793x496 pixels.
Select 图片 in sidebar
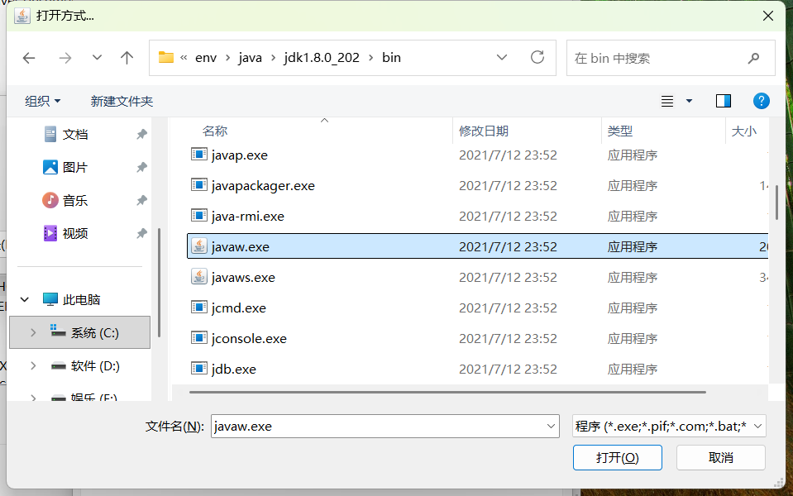(75, 167)
